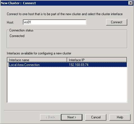Screen dimensions: 134x124
Task: Open Help for this dialog
Action: [x=120, y=117]
